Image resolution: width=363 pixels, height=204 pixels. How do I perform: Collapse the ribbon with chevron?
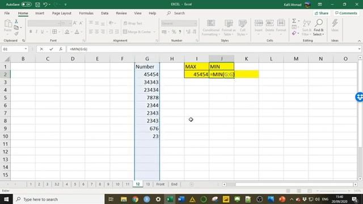pyautogui.click(x=359, y=41)
